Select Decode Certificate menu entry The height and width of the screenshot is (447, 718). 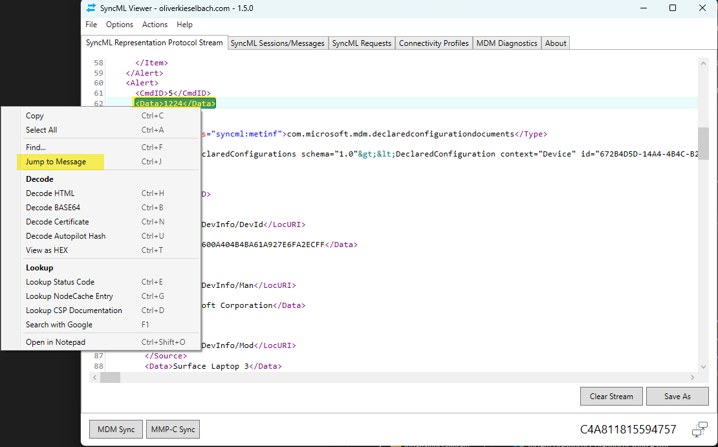[101, 222]
